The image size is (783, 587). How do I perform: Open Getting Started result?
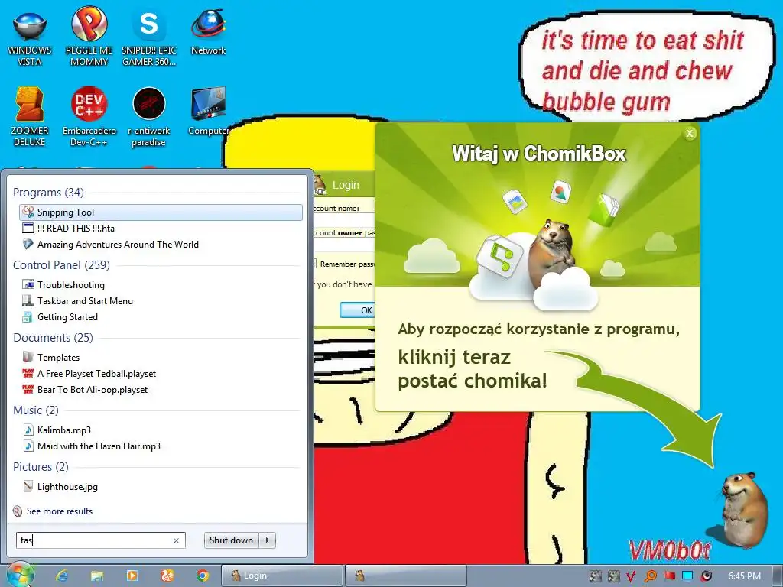[x=161, y=317]
